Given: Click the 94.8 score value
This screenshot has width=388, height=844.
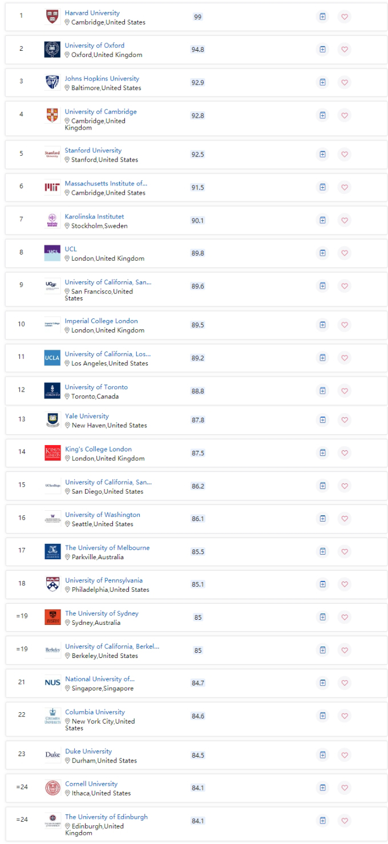Looking at the screenshot, I should point(197,50).
